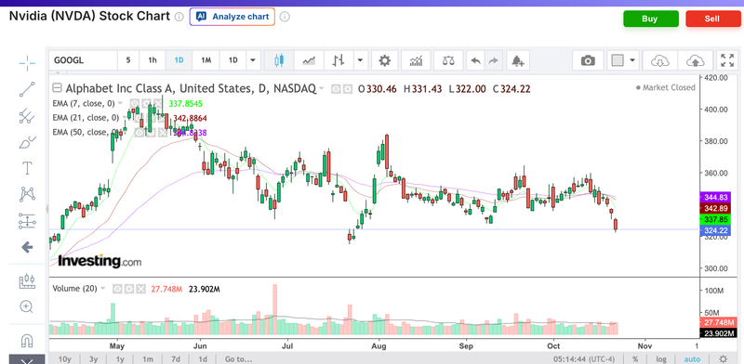Open the interval dropdown arrow after 1D
744x364 pixels.
click(253, 60)
